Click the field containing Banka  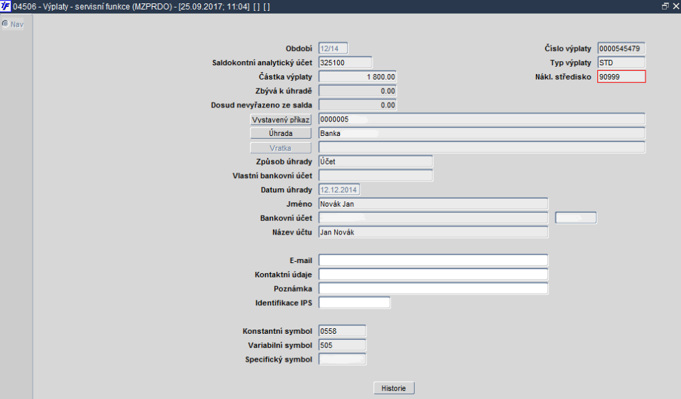(x=481, y=133)
